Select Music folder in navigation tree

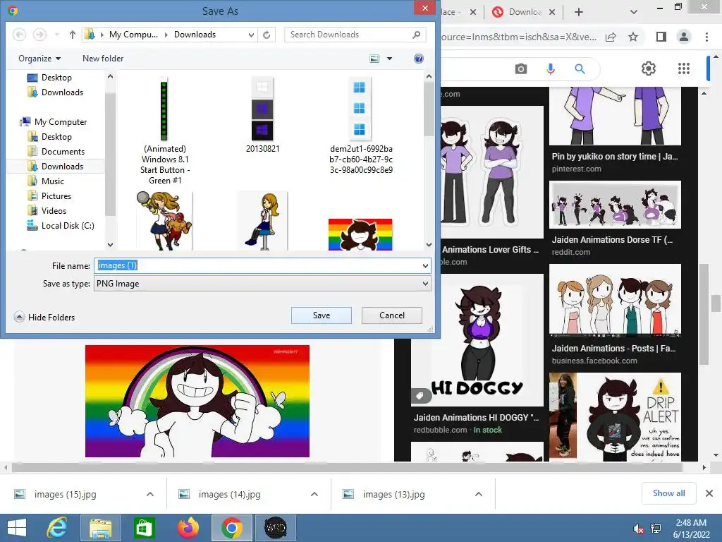pos(46,181)
